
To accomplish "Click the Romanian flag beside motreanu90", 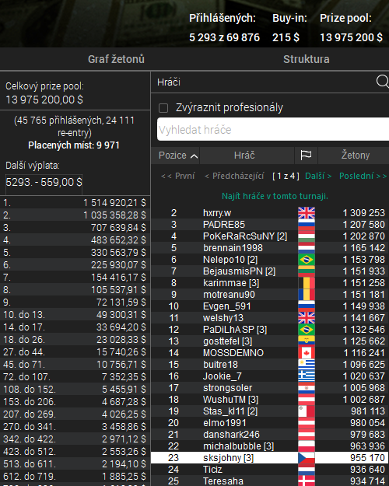I will coord(307,295).
